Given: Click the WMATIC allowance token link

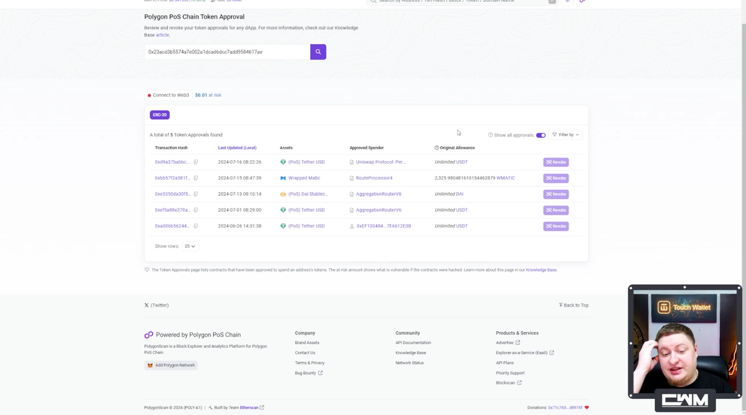Looking at the screenshot, I should pyautogui.click(x=505, y=178).
